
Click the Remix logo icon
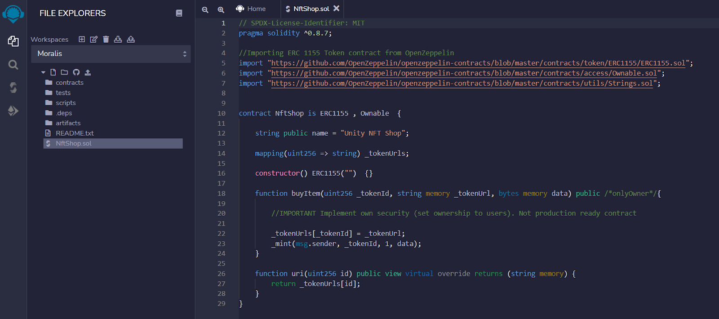pyautogui.click(x=13, y=14)
